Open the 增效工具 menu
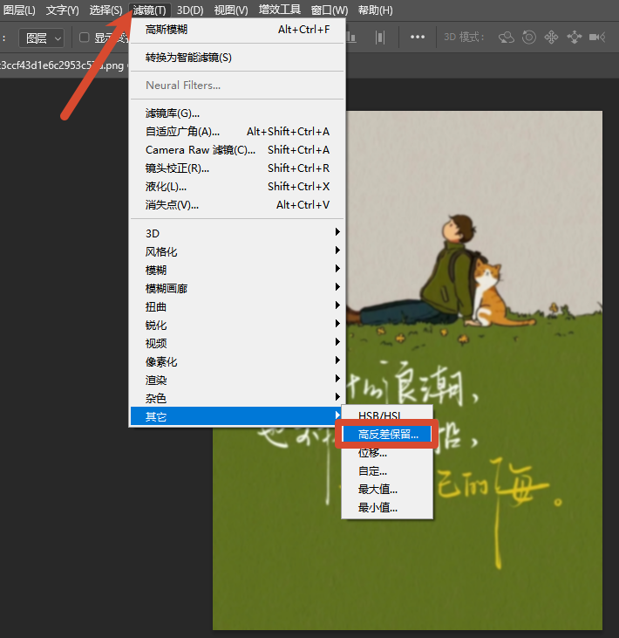 tap(280, 10)
